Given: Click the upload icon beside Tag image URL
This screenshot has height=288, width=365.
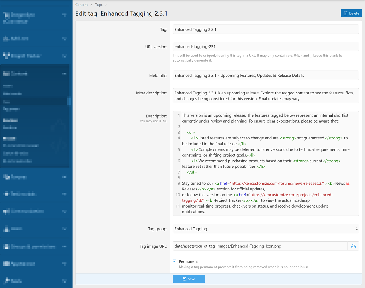Looking at the screenshot, I should click(353, 246).
